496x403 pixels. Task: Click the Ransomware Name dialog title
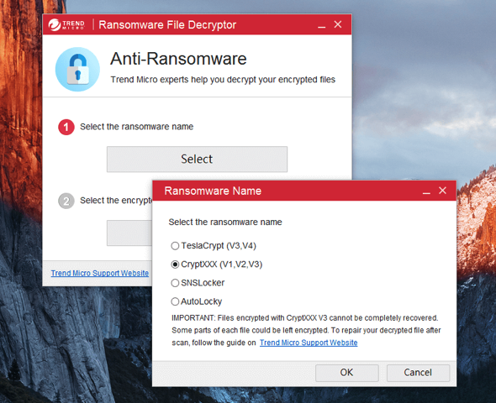pos(213,191)
